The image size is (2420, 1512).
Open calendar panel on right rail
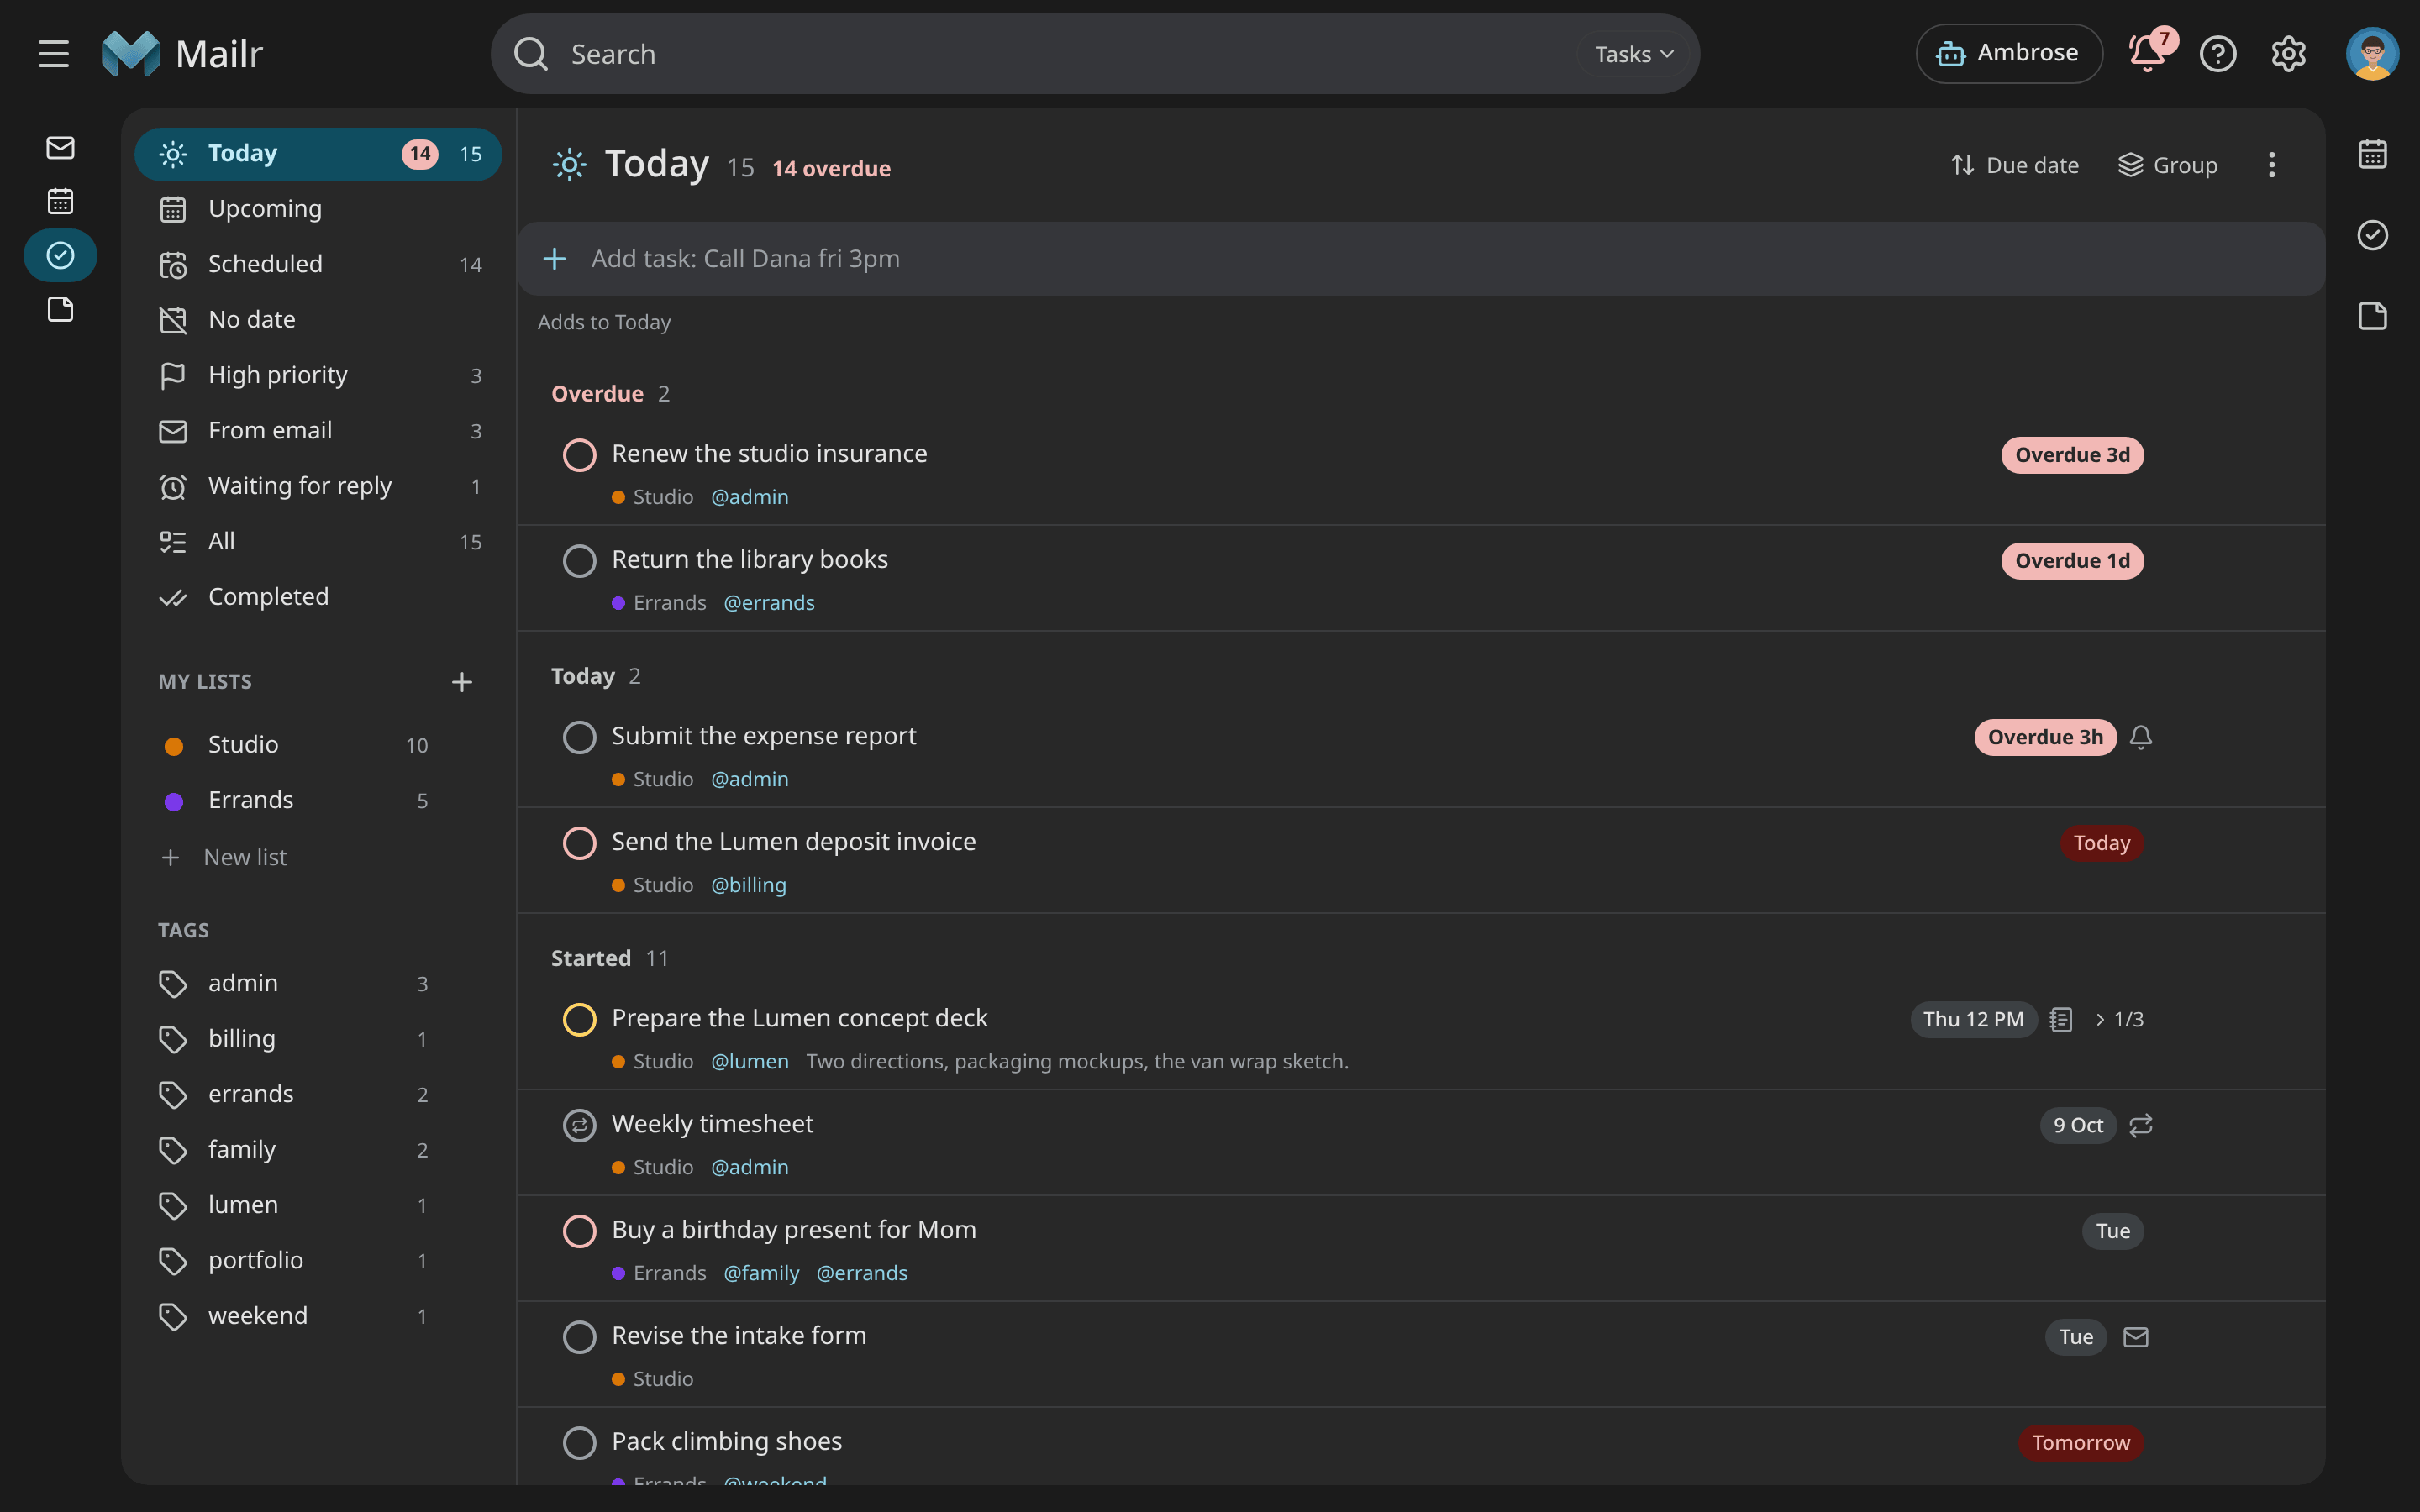click(2373, 154)
